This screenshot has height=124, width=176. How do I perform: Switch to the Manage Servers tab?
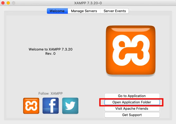click(x=84, y=11)
